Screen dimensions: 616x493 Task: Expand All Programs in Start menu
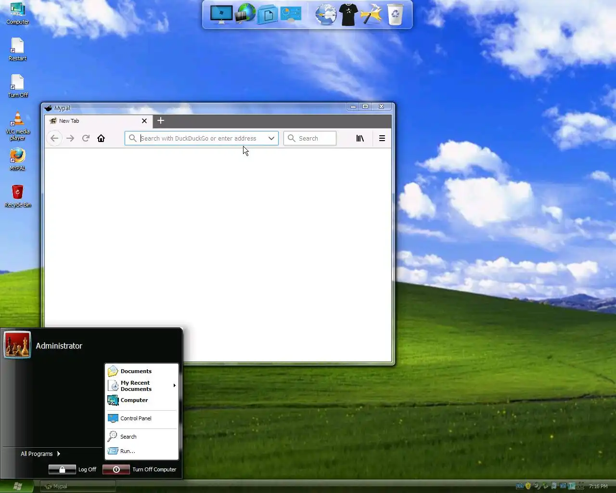point(40,454)
